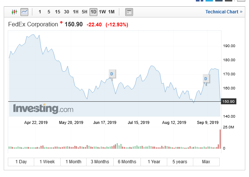Click the 150.90 current price label
The width and height of the screenshot is (249, 177).
coord(229,102)
